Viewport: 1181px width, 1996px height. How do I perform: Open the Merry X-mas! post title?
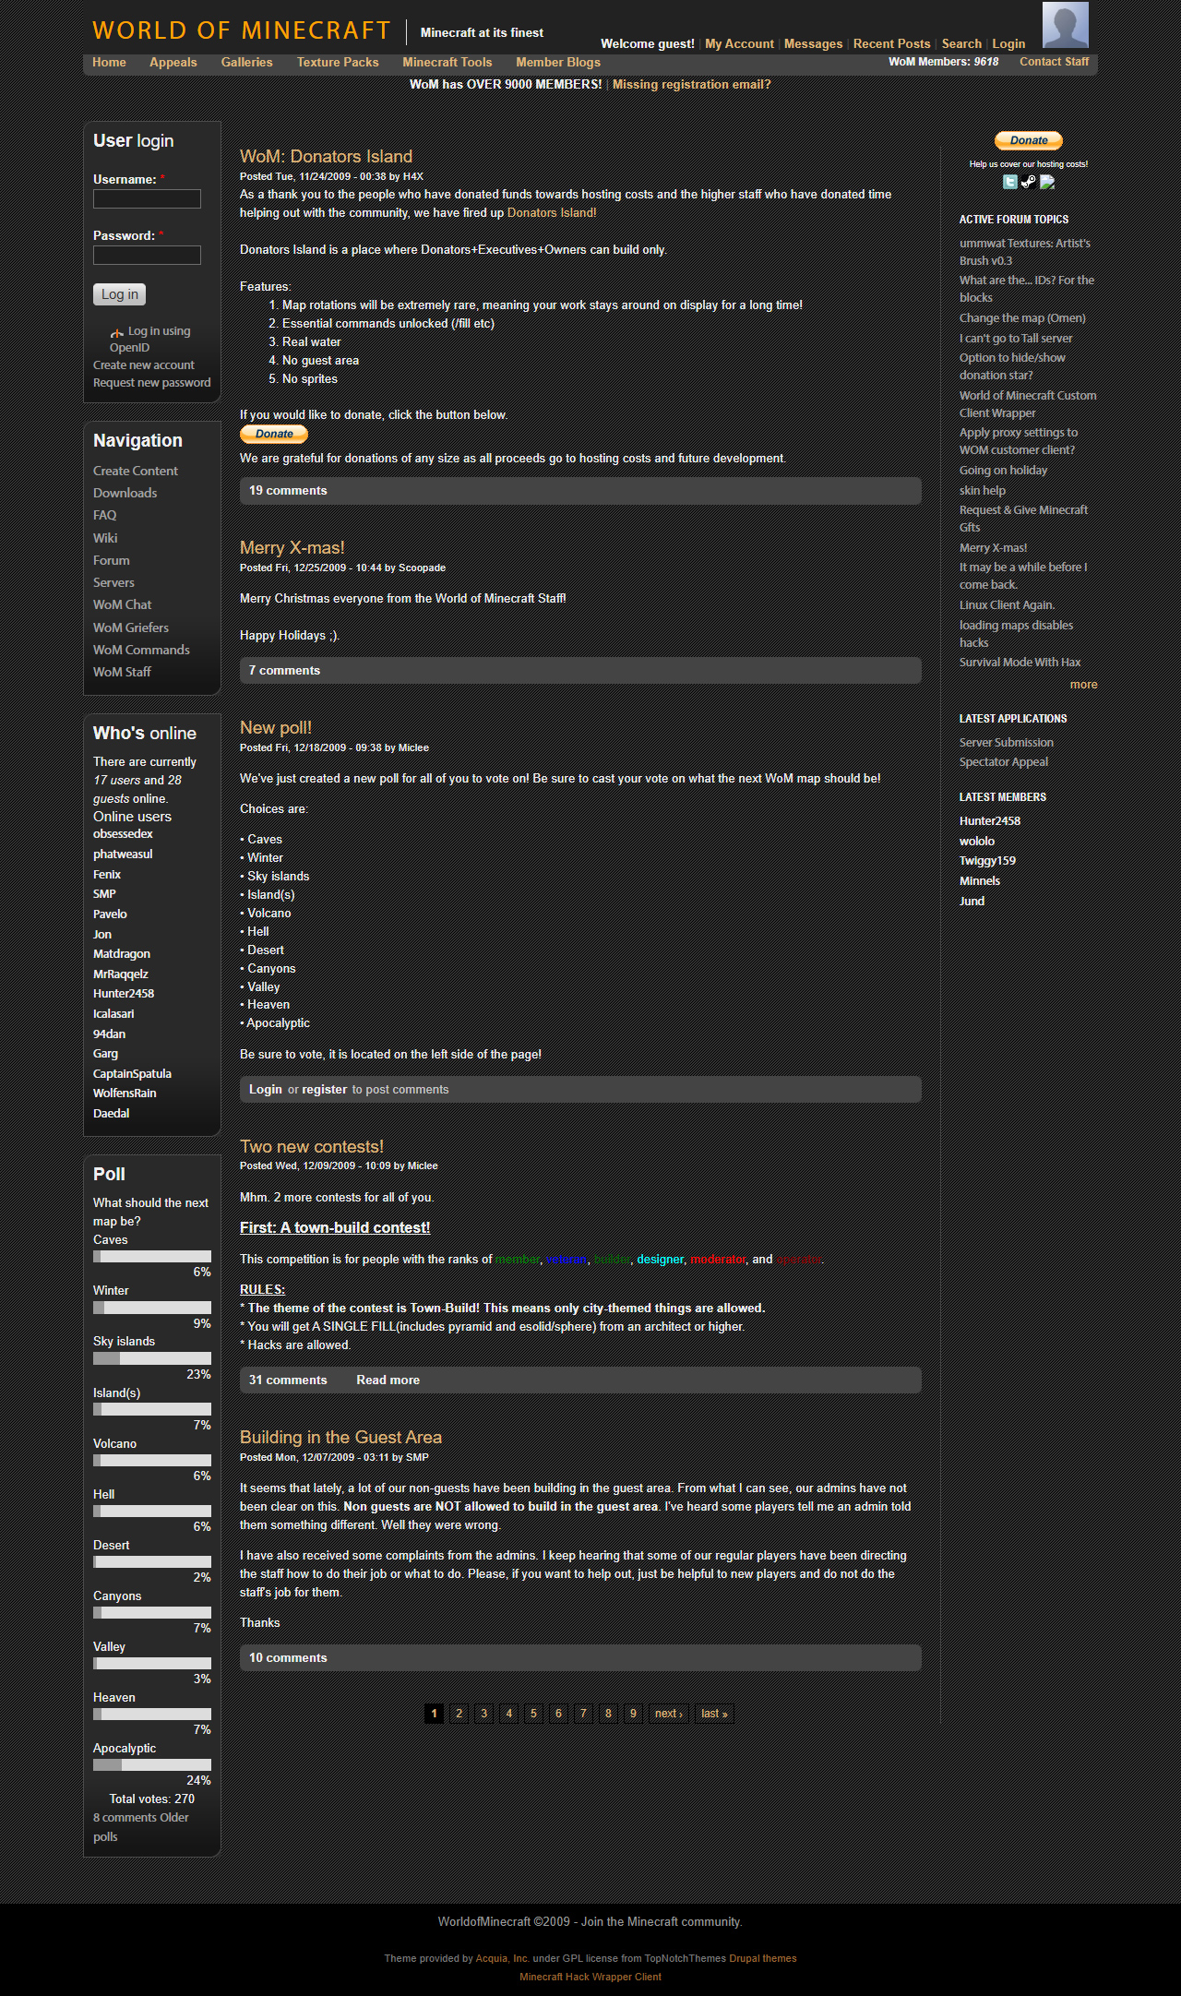point(292,548)
